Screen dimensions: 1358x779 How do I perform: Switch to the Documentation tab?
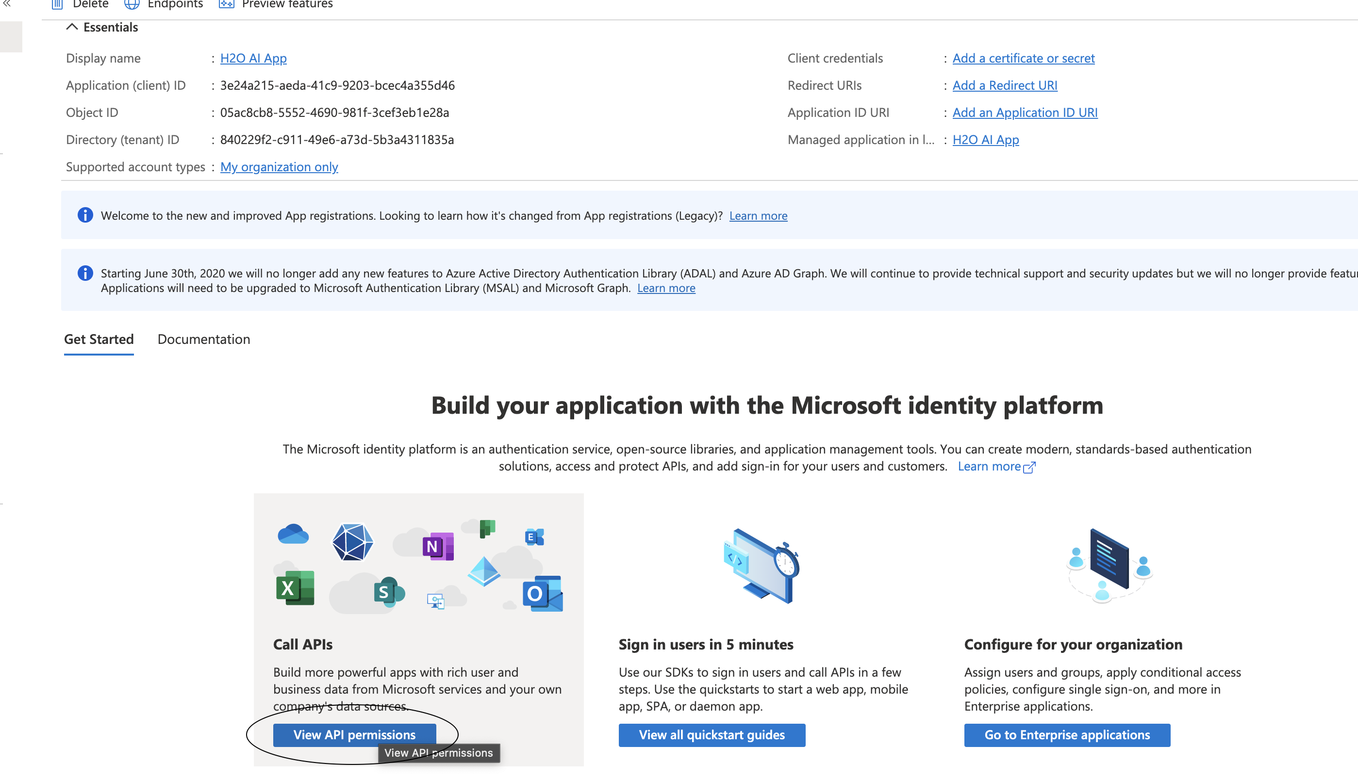tap(204, 339)
